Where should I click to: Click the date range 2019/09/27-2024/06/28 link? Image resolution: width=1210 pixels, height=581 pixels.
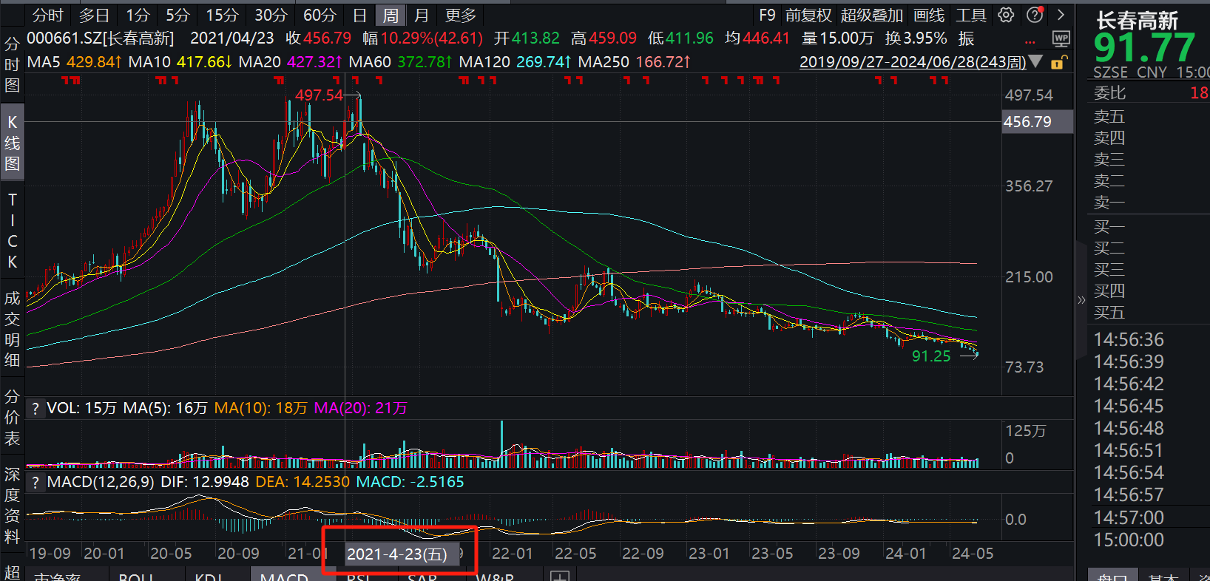pos(913,62)
